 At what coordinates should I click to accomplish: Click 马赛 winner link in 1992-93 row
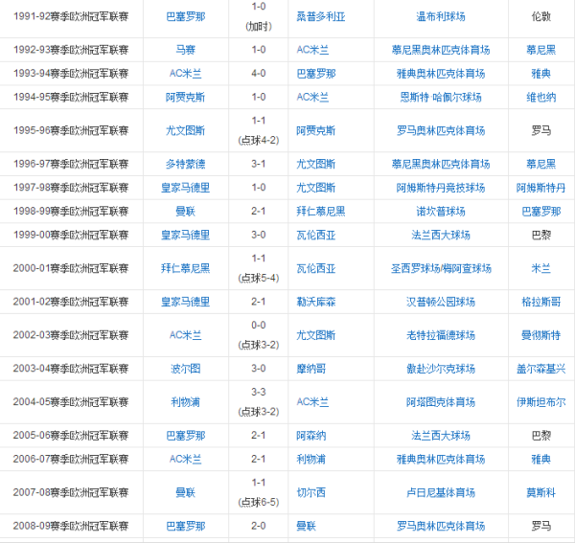coord(186,50)
